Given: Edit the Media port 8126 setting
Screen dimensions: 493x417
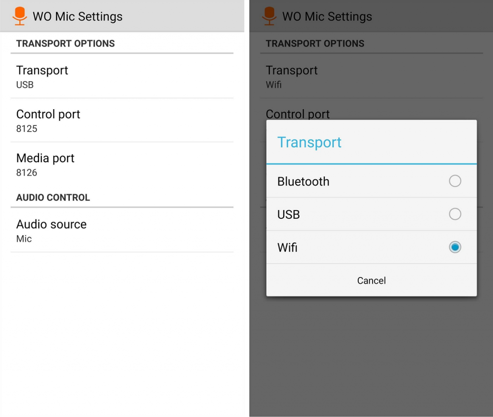Looking at the screenshot, I should tap(122, 164).
